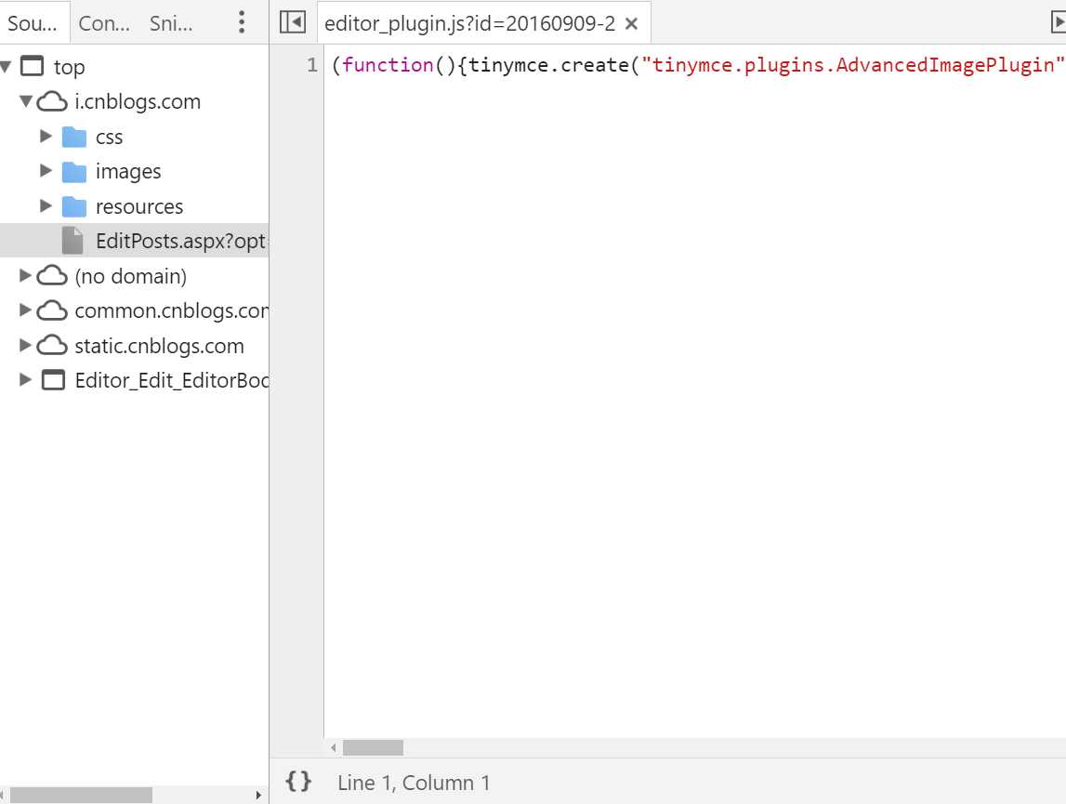Switch to the Snippets tab
The width and height of the screenshot is (1066, 804).
[x=171, y=23]
